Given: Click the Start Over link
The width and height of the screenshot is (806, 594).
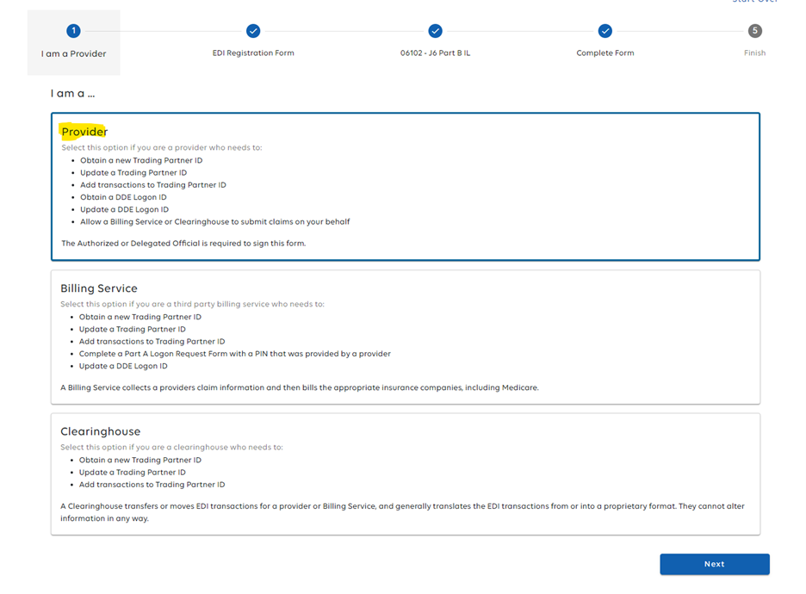Looking at the screenshot, I should (755, 2).
